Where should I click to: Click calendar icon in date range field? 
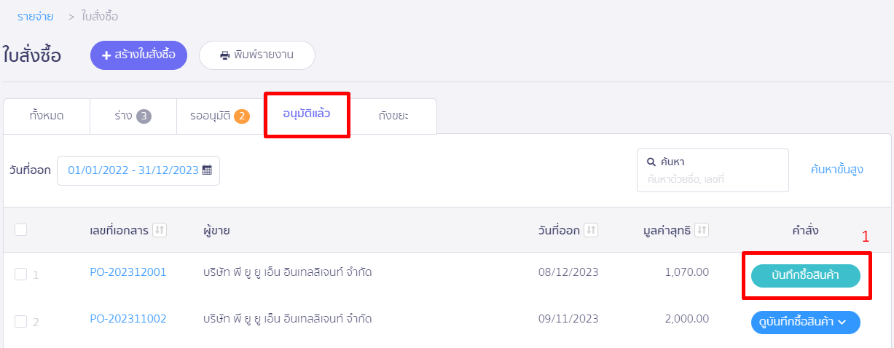(207, 170)
